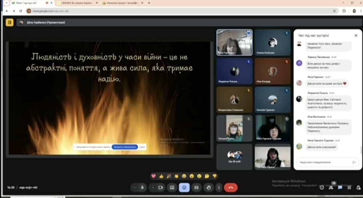The height and width of the screenshot is (198, 363).
Task: Open the three-dot more options menu
Action: 219,187
